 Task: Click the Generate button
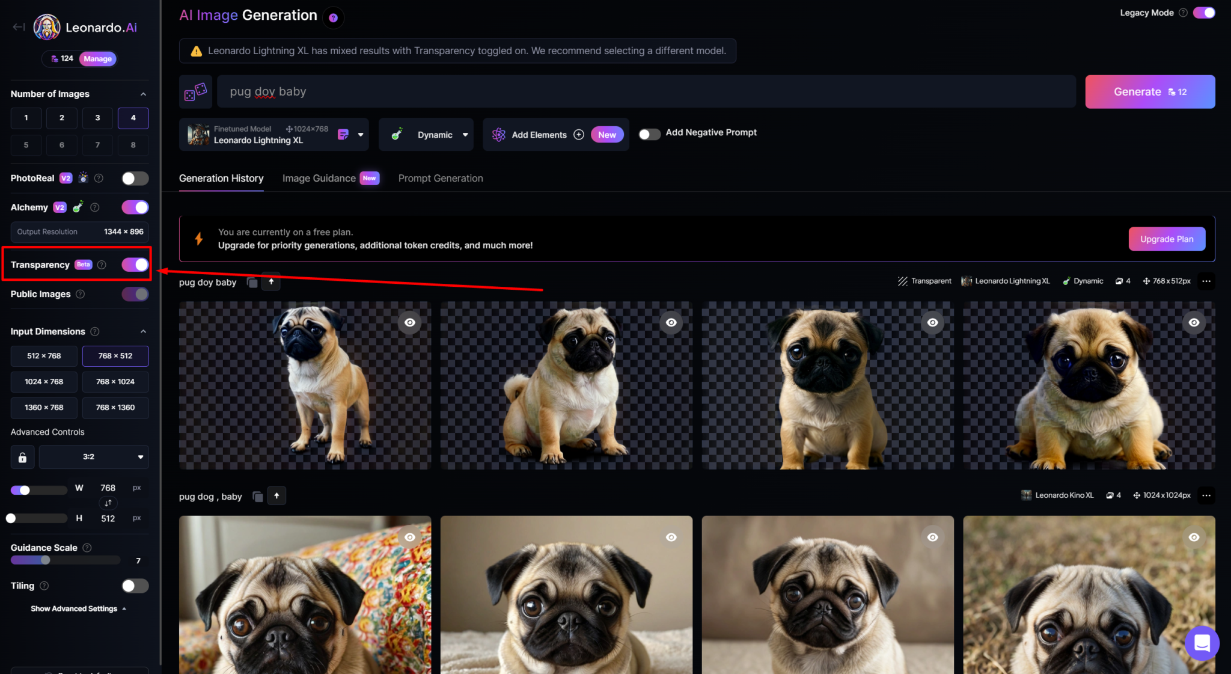[x=1149, y=92]
